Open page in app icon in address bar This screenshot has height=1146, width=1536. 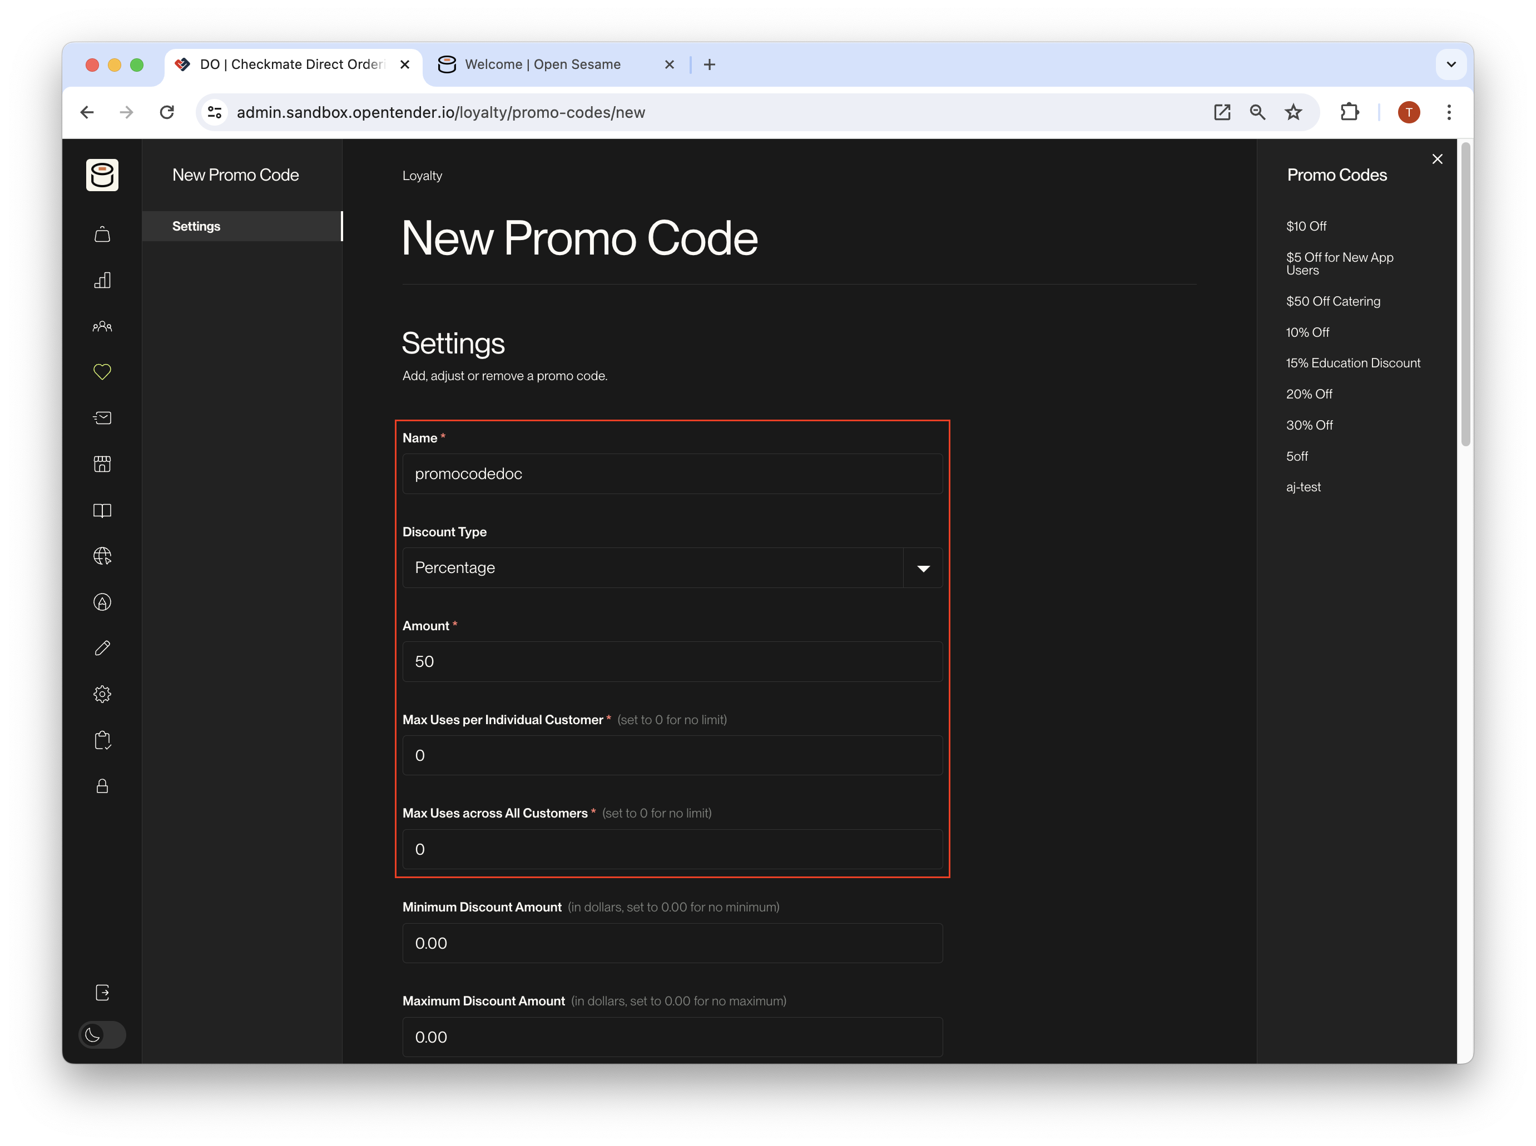[1222, 112]
